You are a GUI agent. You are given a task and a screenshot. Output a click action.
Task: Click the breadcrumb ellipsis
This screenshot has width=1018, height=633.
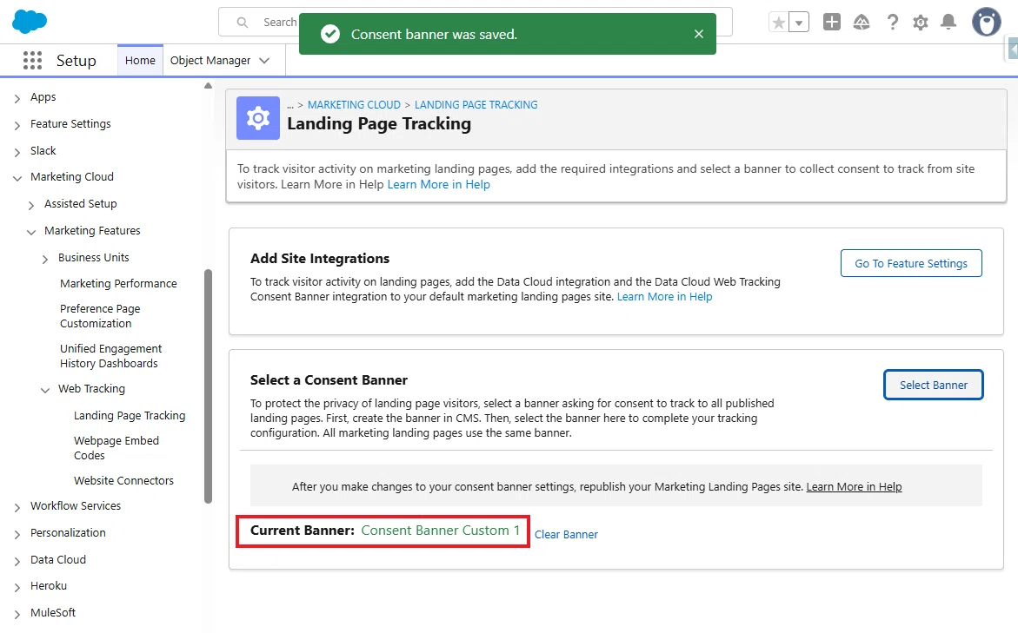tap(290, 105)
